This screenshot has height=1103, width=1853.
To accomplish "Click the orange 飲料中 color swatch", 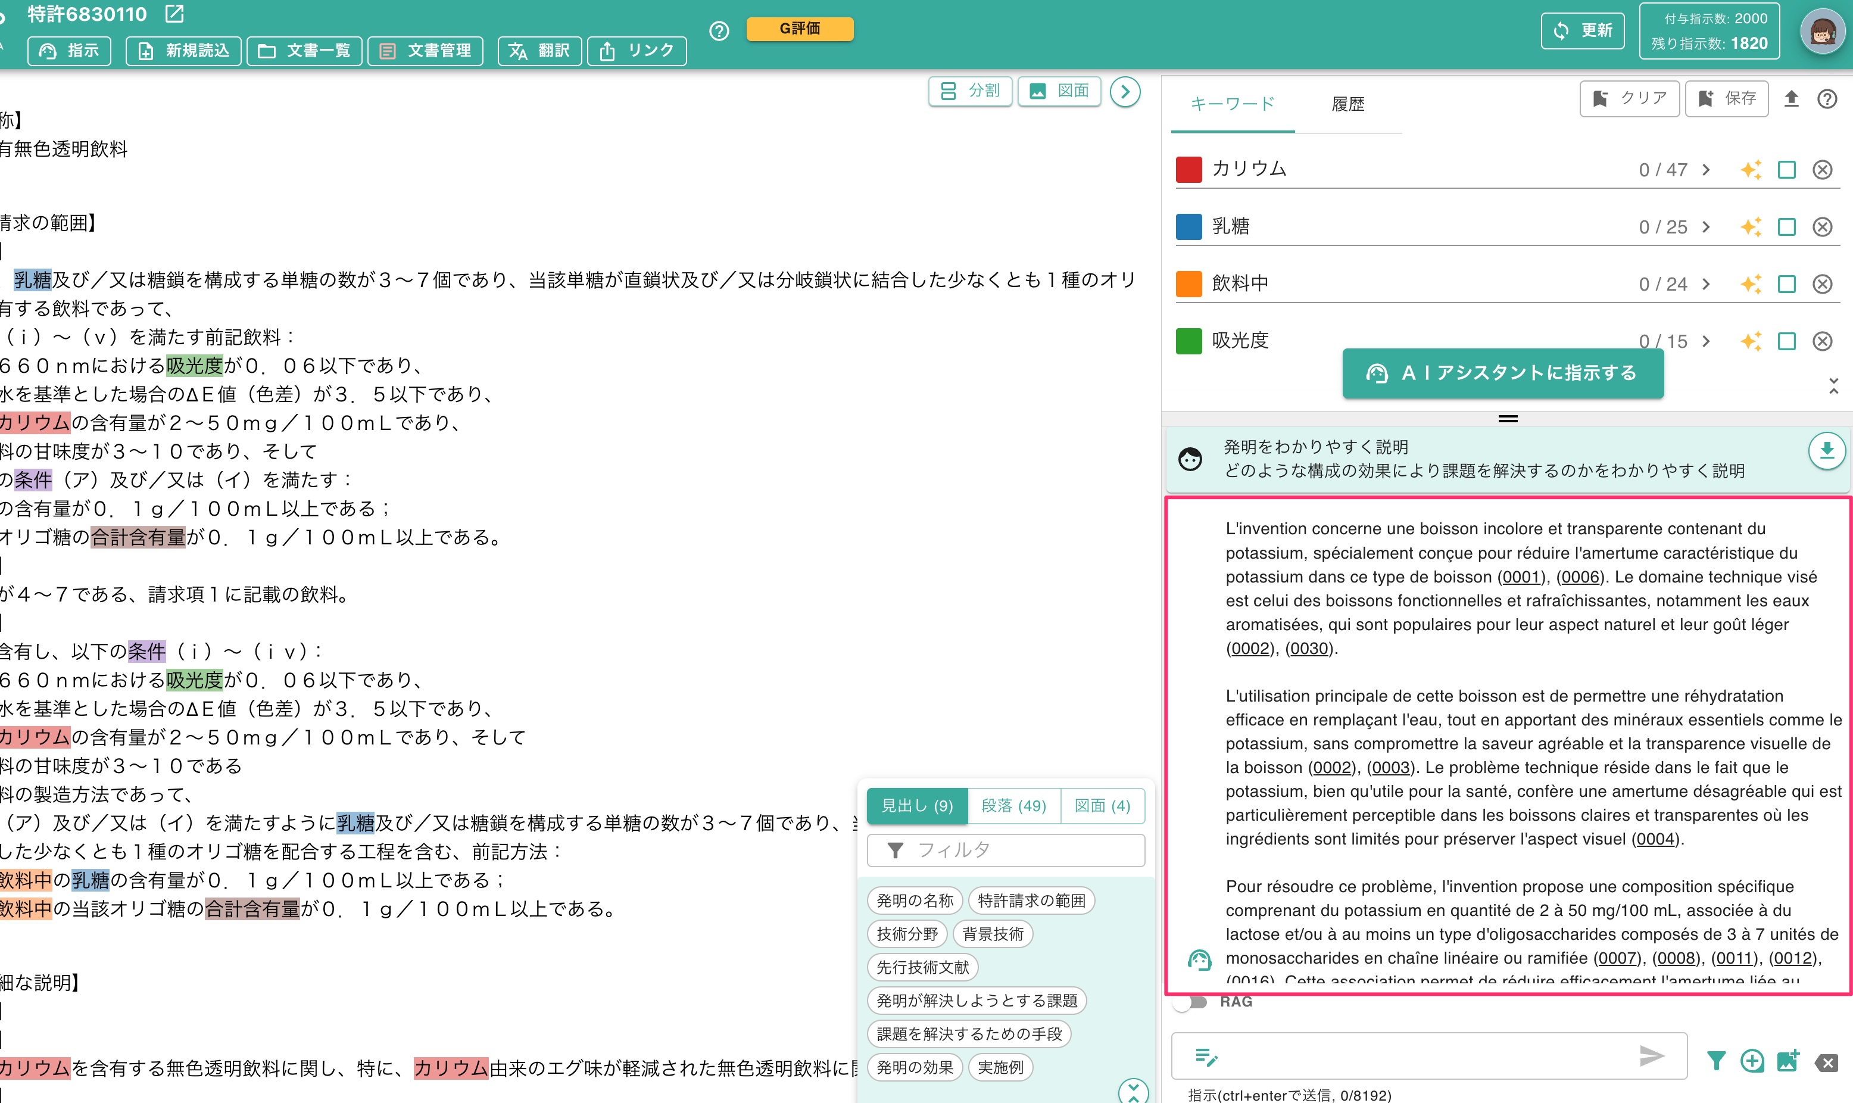I will coord(1188,284).
